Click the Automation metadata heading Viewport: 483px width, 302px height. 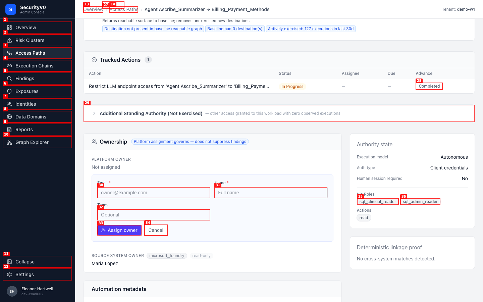(x=119, y=289)
